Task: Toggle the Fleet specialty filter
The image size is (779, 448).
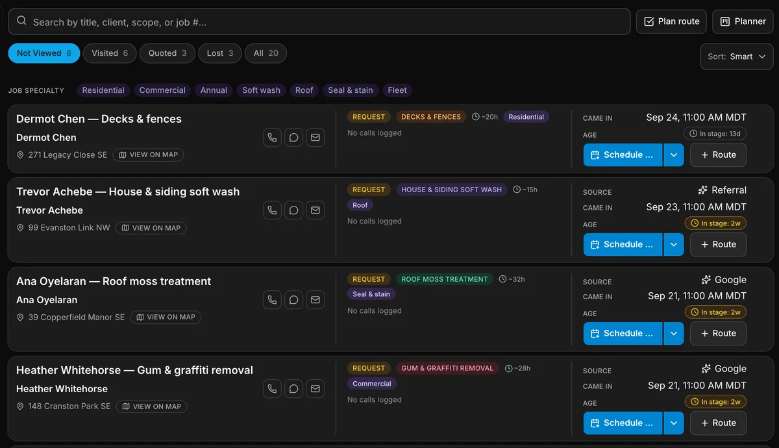Action: (x=397, y=90)
